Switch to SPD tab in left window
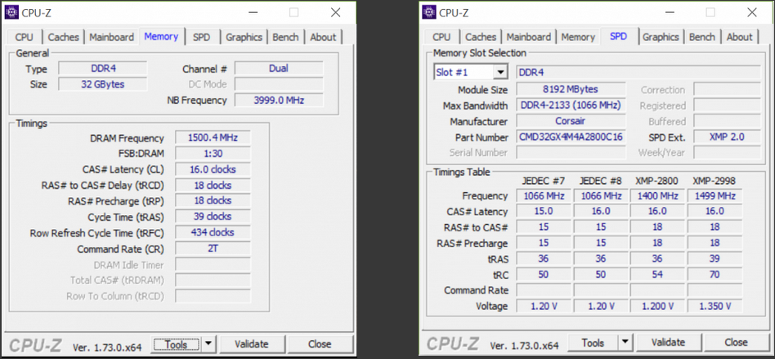The image size is (775, 359). click(x=200, y=37)
